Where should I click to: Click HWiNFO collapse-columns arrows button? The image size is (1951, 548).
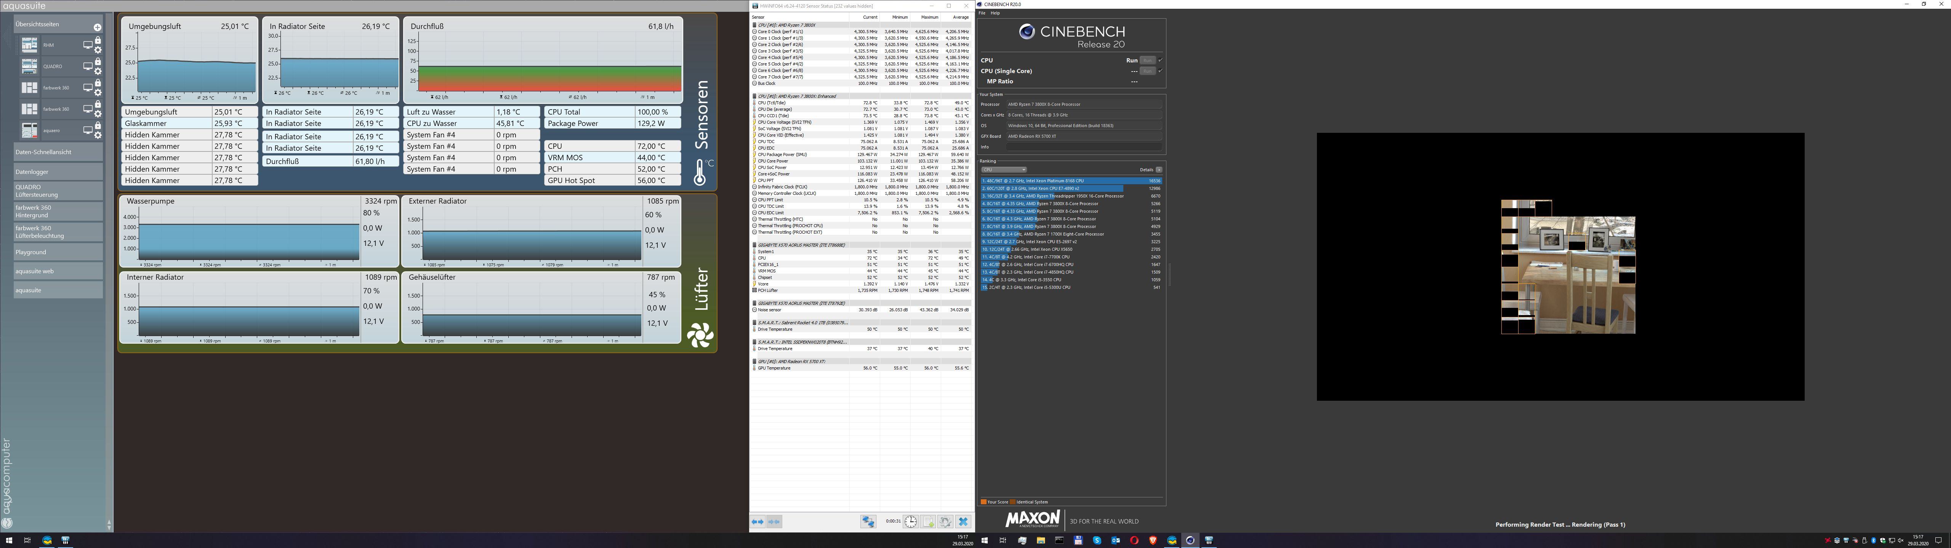[x=774, y=521]
